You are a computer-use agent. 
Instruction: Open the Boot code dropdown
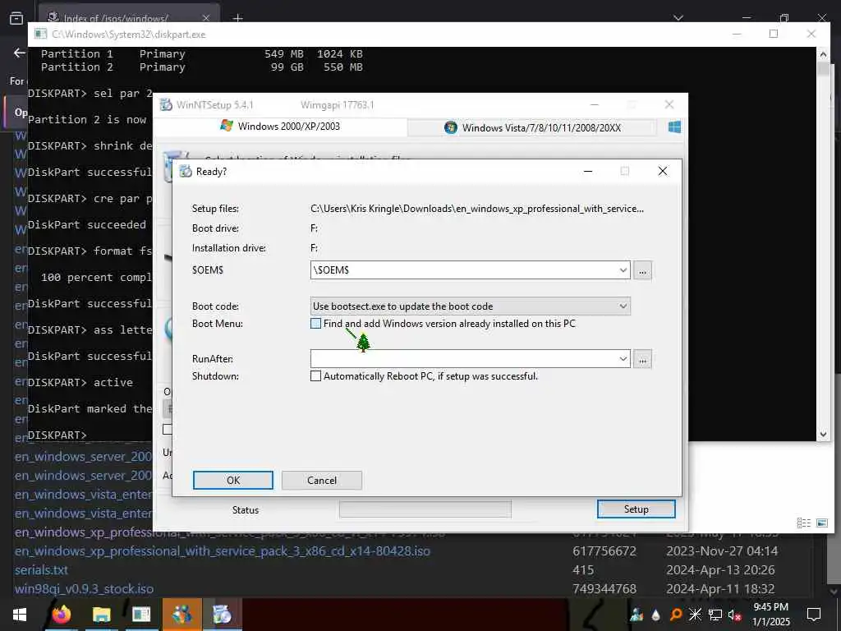click(x=471, y=306)
